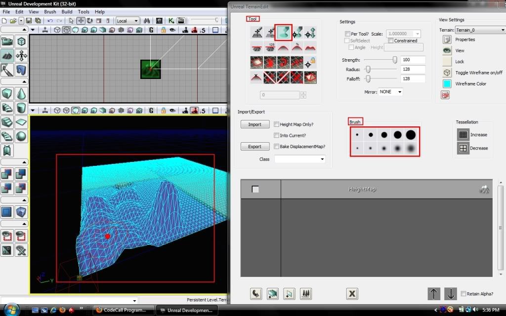Open the Brush menu
This screenshot has width=506, height=316.
50,12
